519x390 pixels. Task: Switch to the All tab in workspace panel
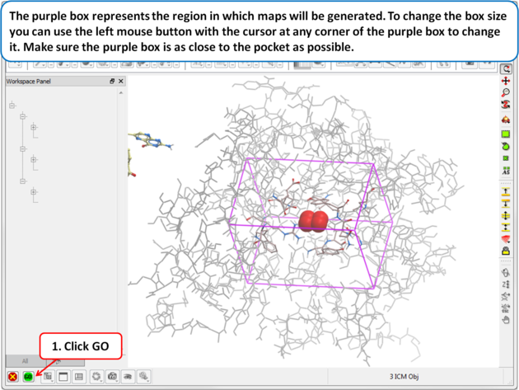26,361
